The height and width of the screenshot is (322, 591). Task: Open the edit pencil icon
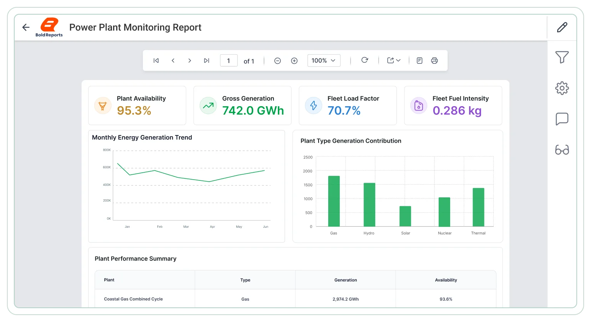(562, 27)
